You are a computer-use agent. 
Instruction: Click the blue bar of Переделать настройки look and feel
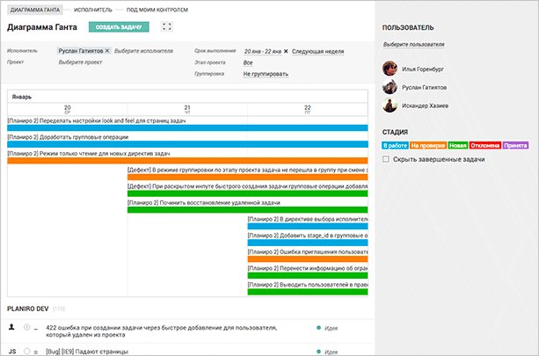coord(187,127)
